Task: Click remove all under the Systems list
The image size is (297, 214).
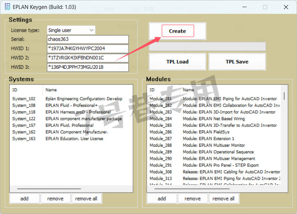Action: pyautogui.click(x=86, y=198)
